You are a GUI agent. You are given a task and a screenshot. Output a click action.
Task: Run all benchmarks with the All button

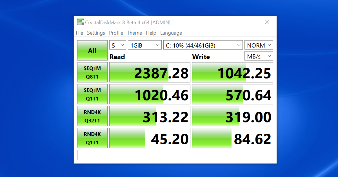[x=92, y=51]
